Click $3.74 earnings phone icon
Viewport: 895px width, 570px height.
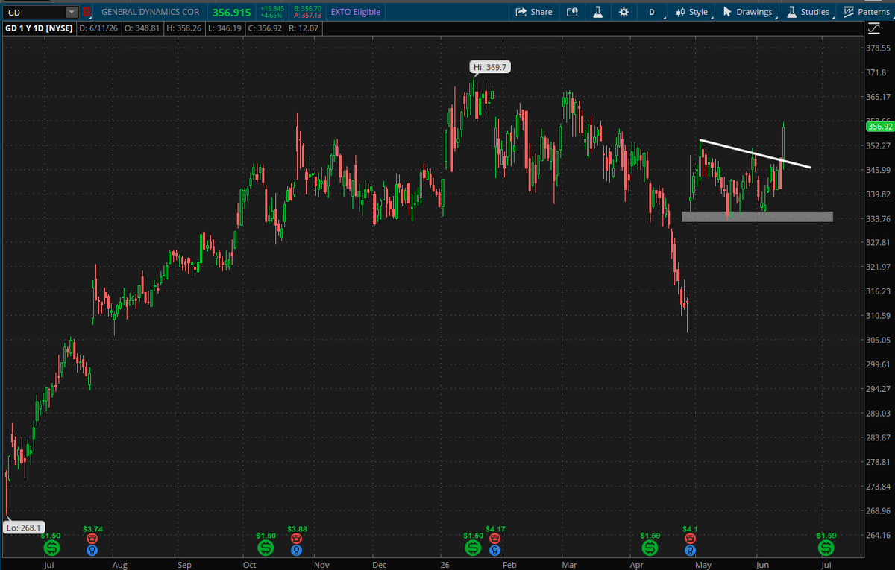92,539
